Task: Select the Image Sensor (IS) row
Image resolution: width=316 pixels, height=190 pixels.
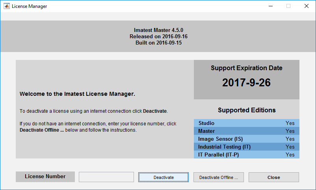Action: tap(247, 139)
